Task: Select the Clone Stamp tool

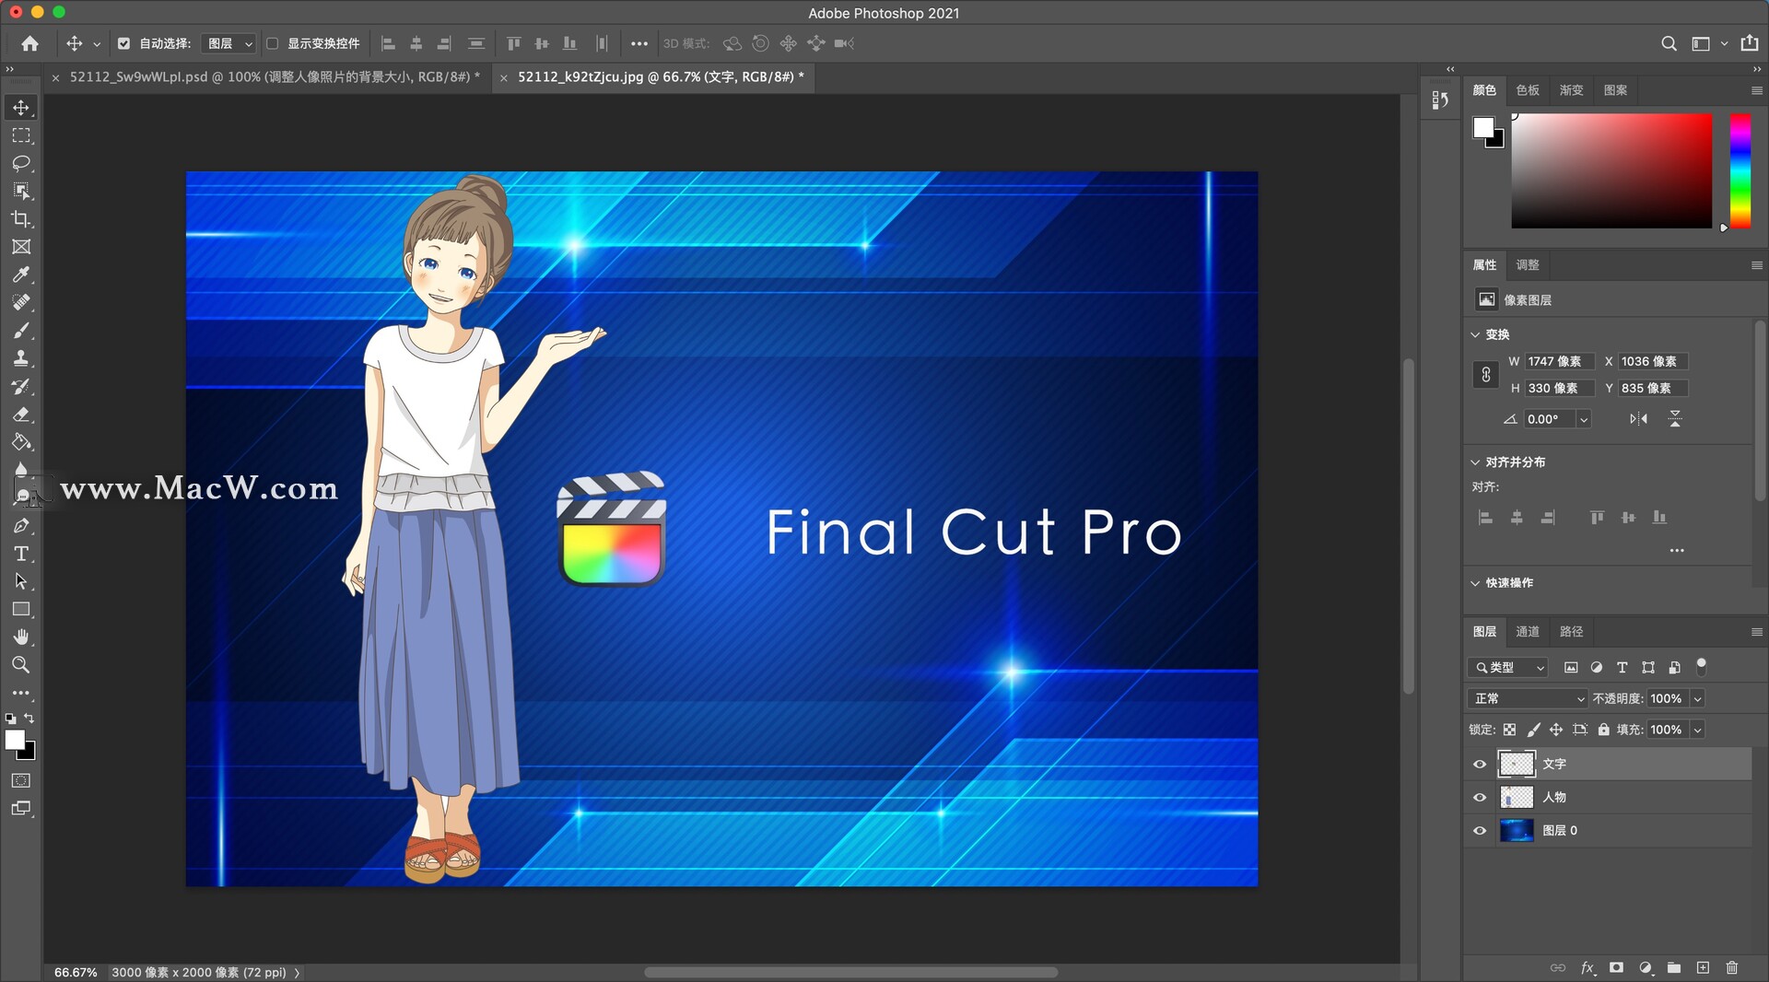Action: coord(21,358)
